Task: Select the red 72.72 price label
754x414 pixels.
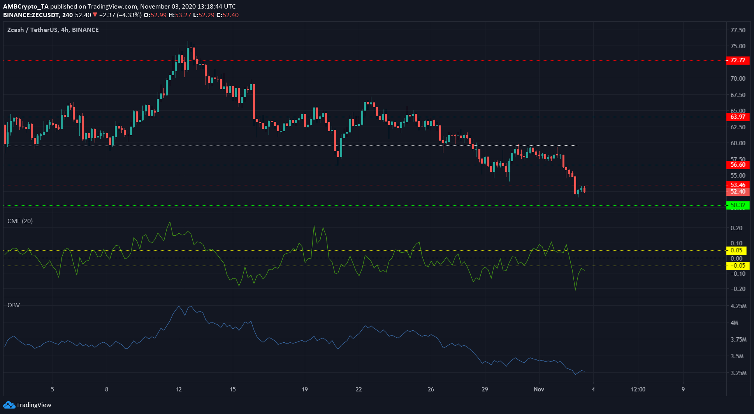Action: [x=738, y=60]
